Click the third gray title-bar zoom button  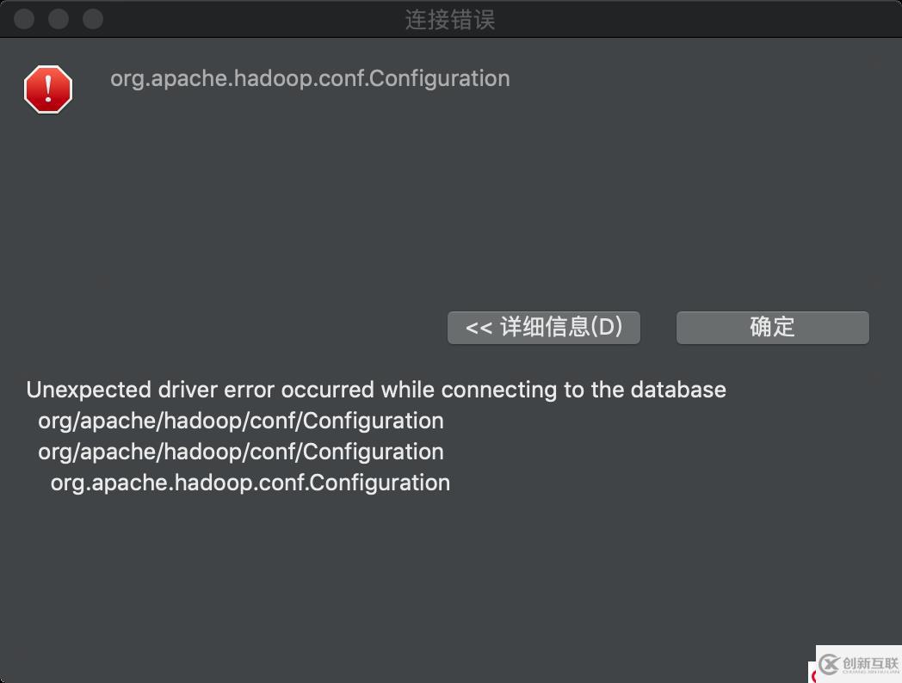pyautogui.click(x=93, y=19)
